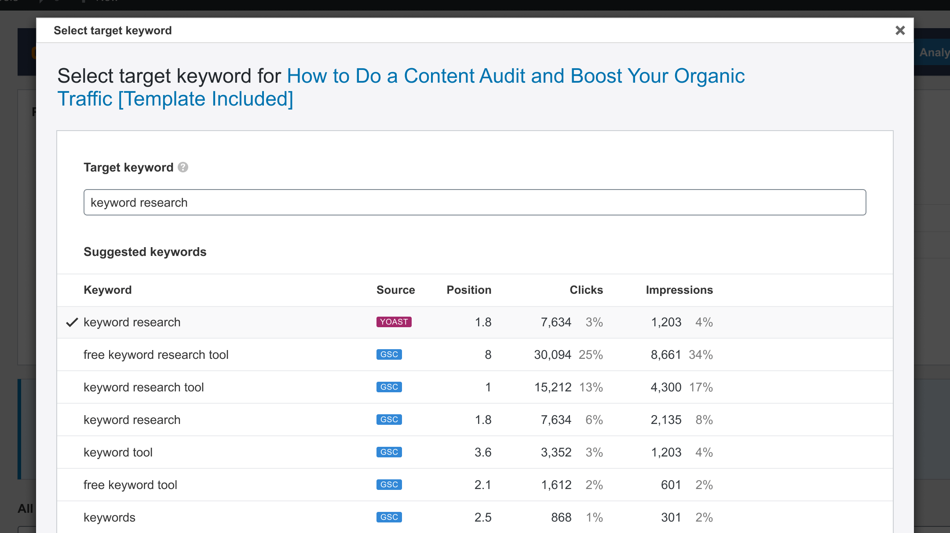The image size is (950, 533).
Task: Click the GSC badge in the keywords row
Action: coord(389,517)
